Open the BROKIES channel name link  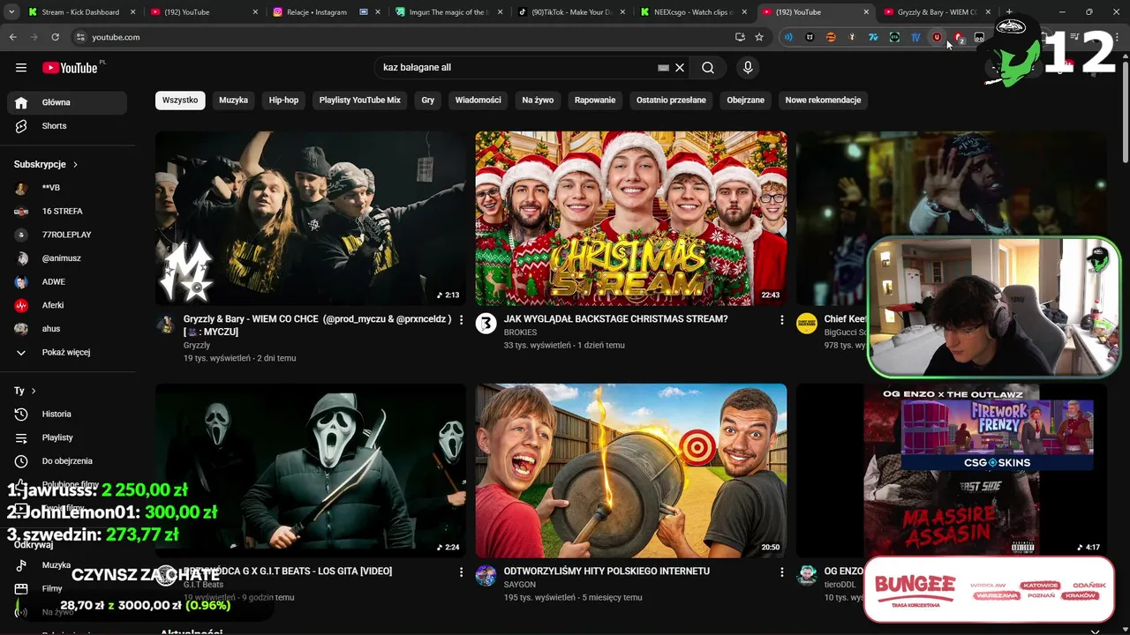520,332
